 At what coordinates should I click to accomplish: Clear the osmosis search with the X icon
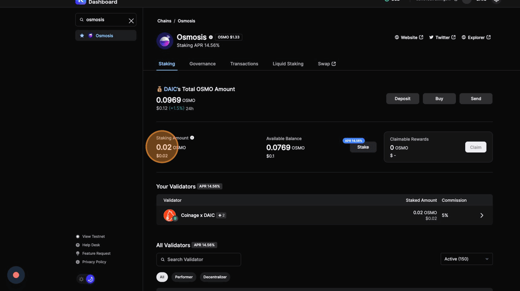[x=131, y=20]
